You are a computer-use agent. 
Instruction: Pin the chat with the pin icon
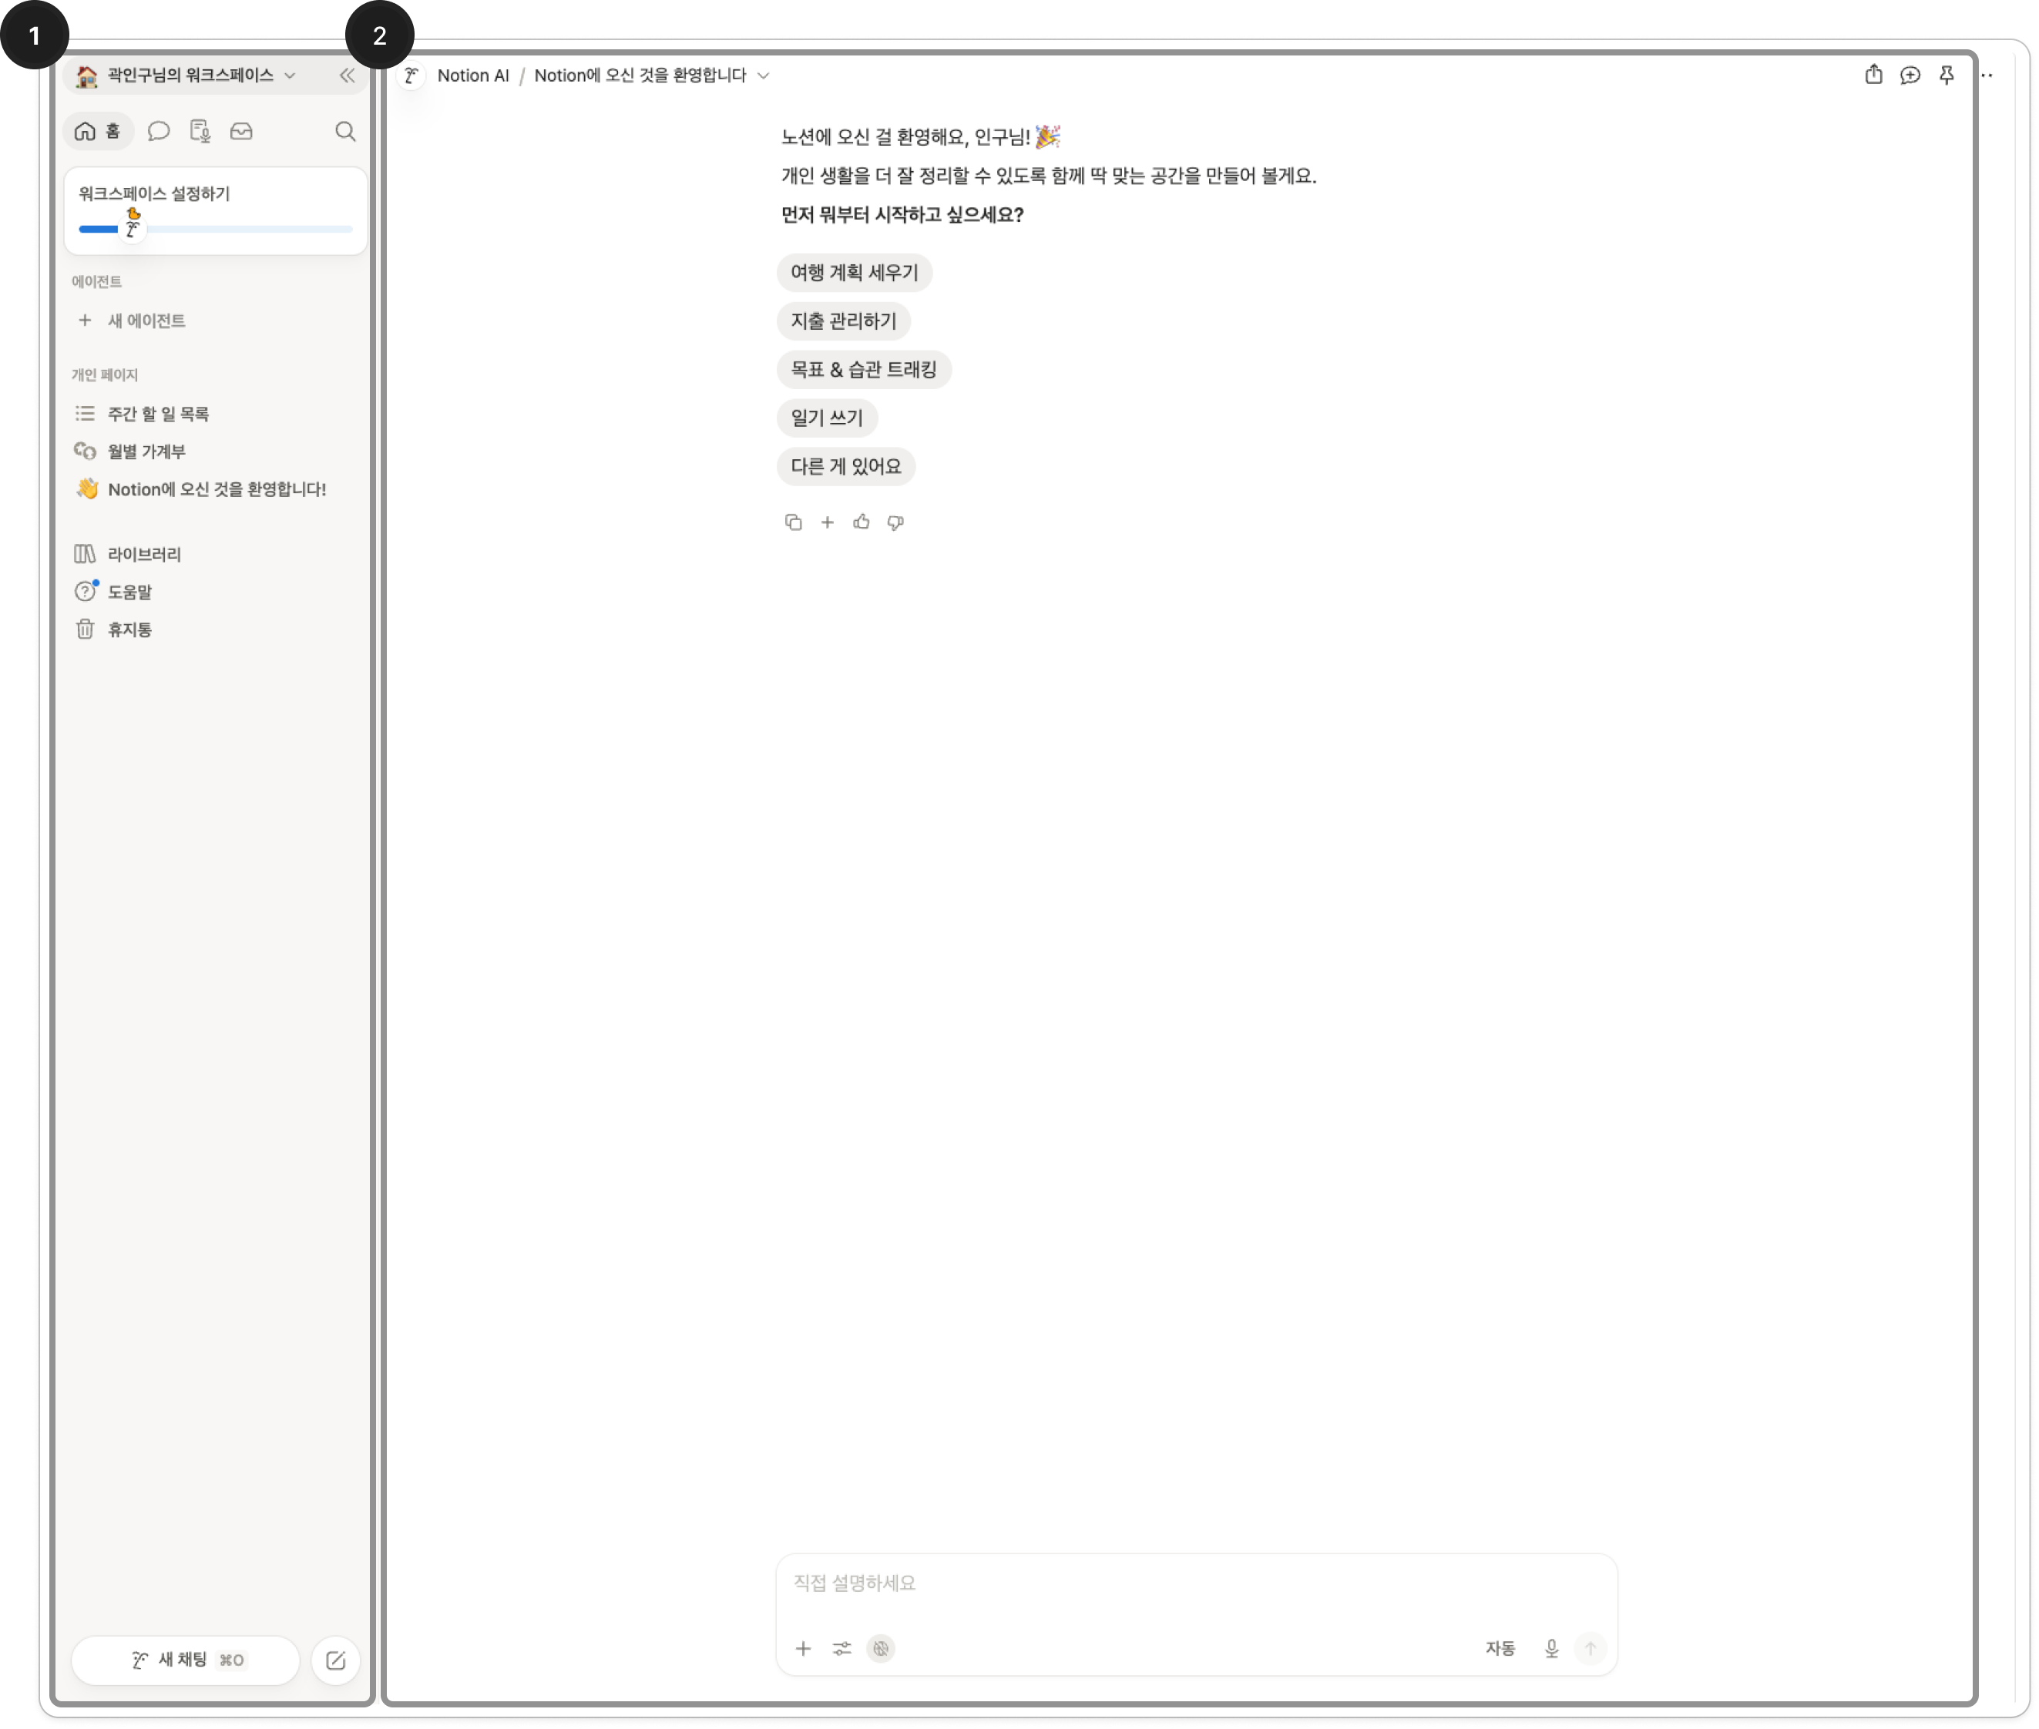1947,75
